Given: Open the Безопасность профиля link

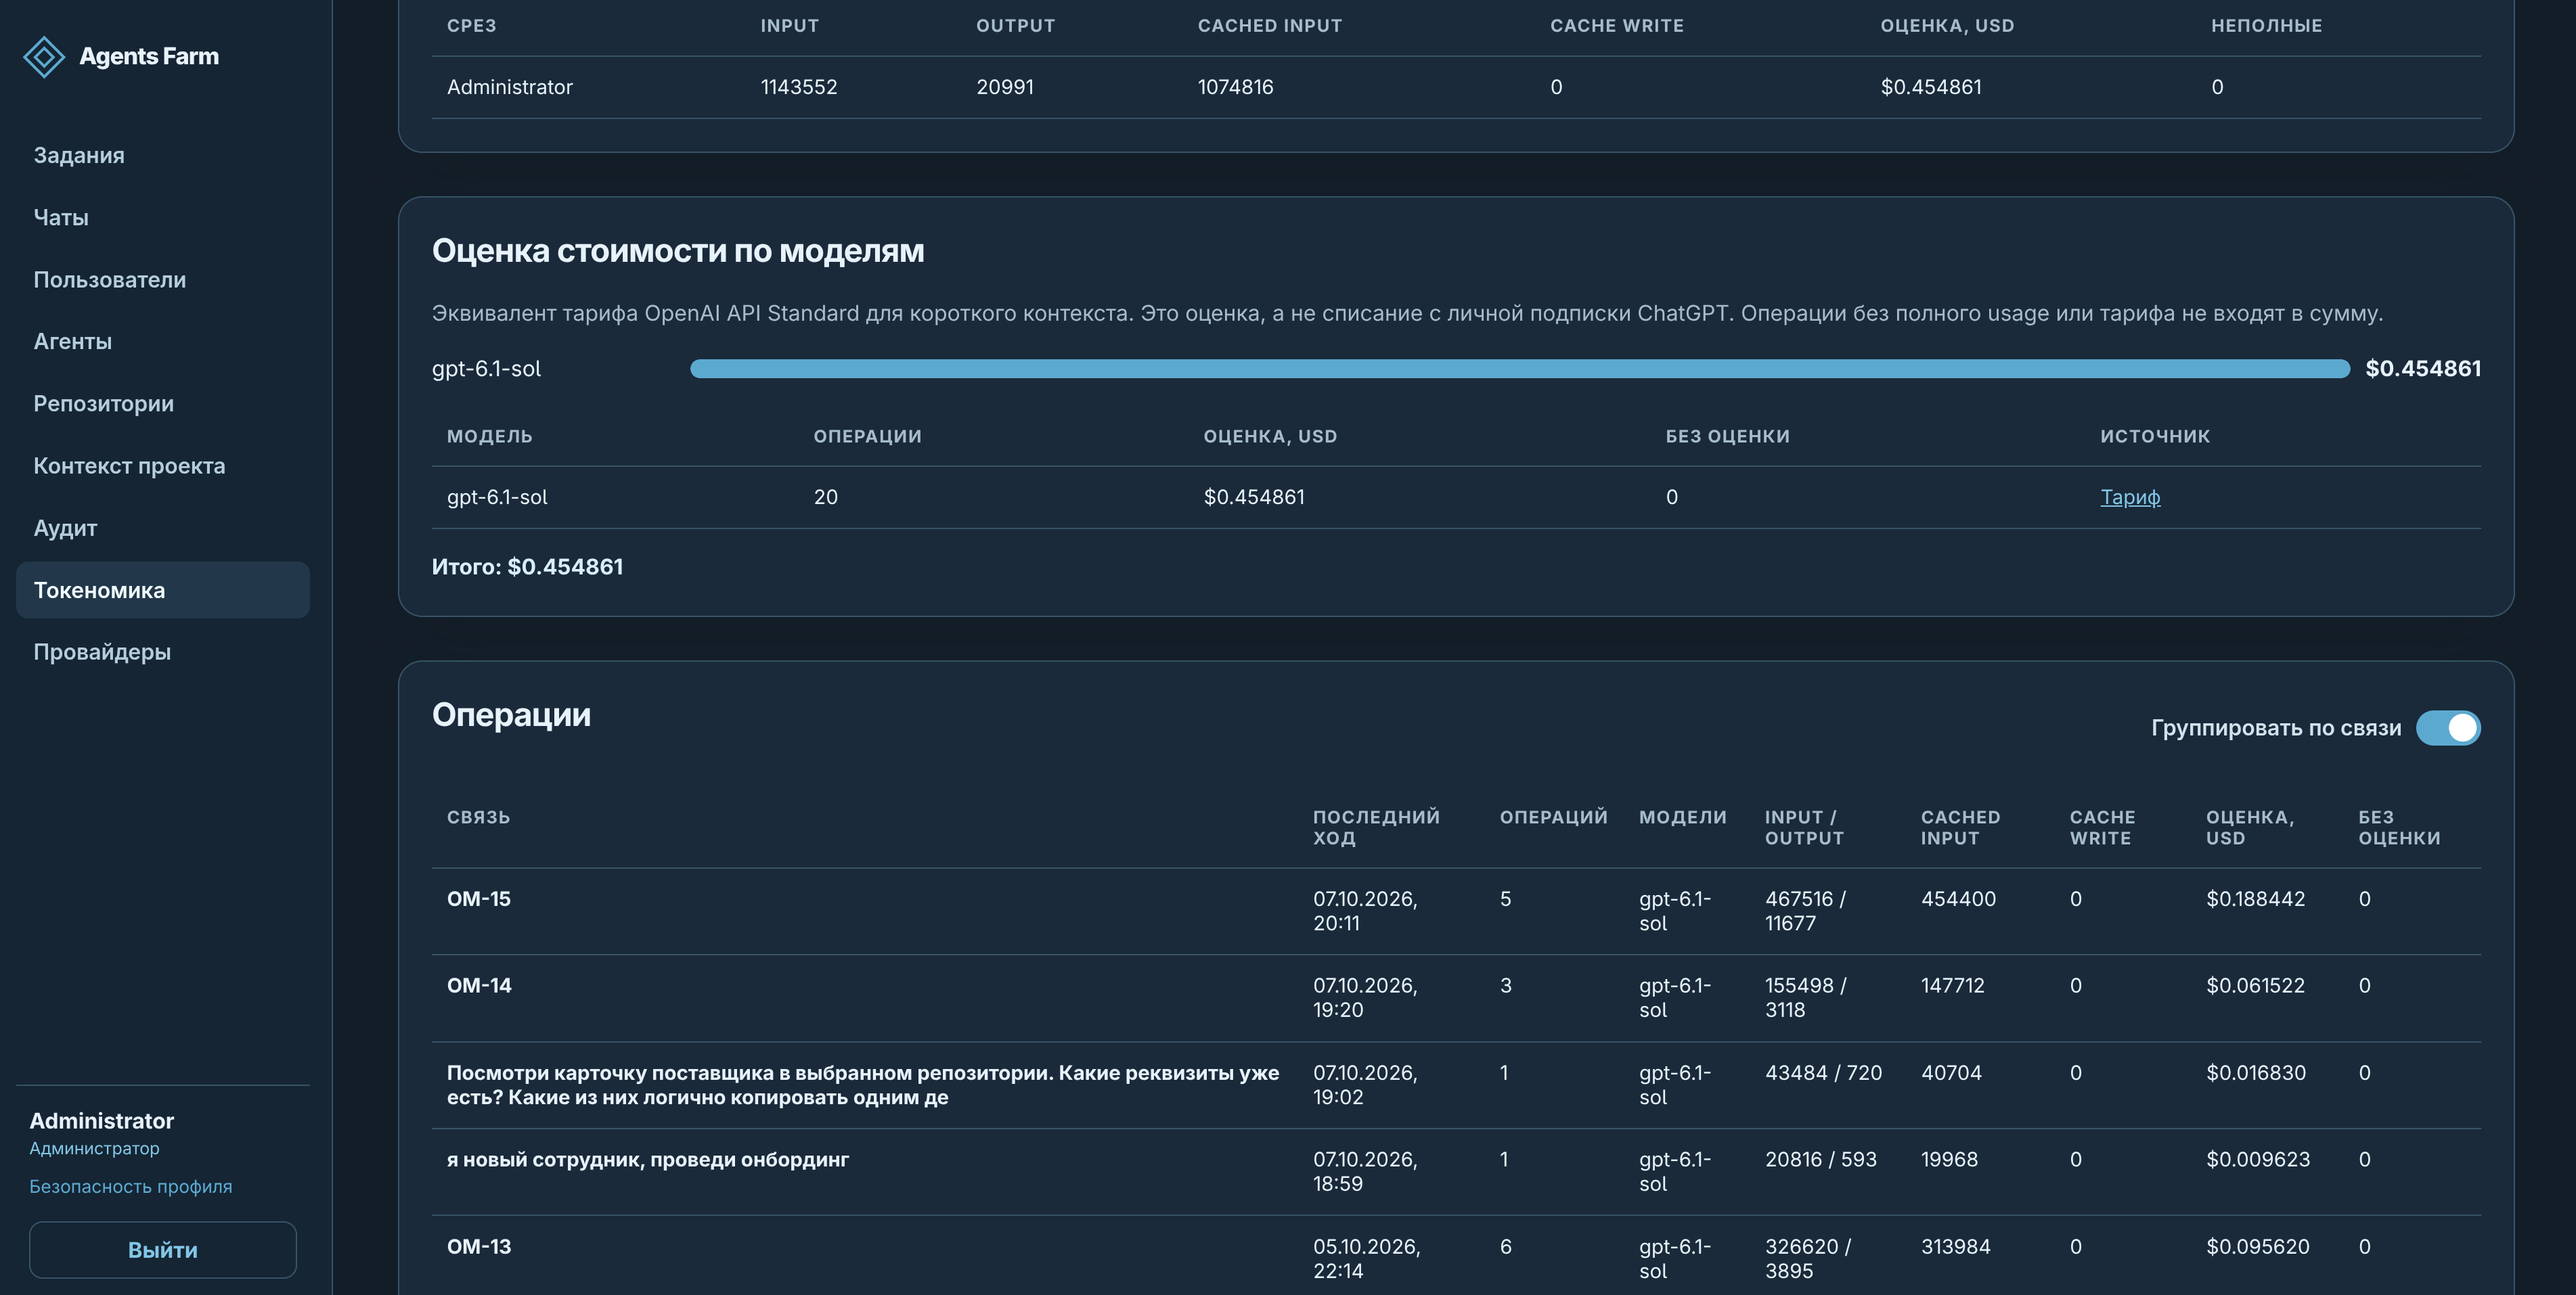Looking at the screenshot, I should 131,1187.
